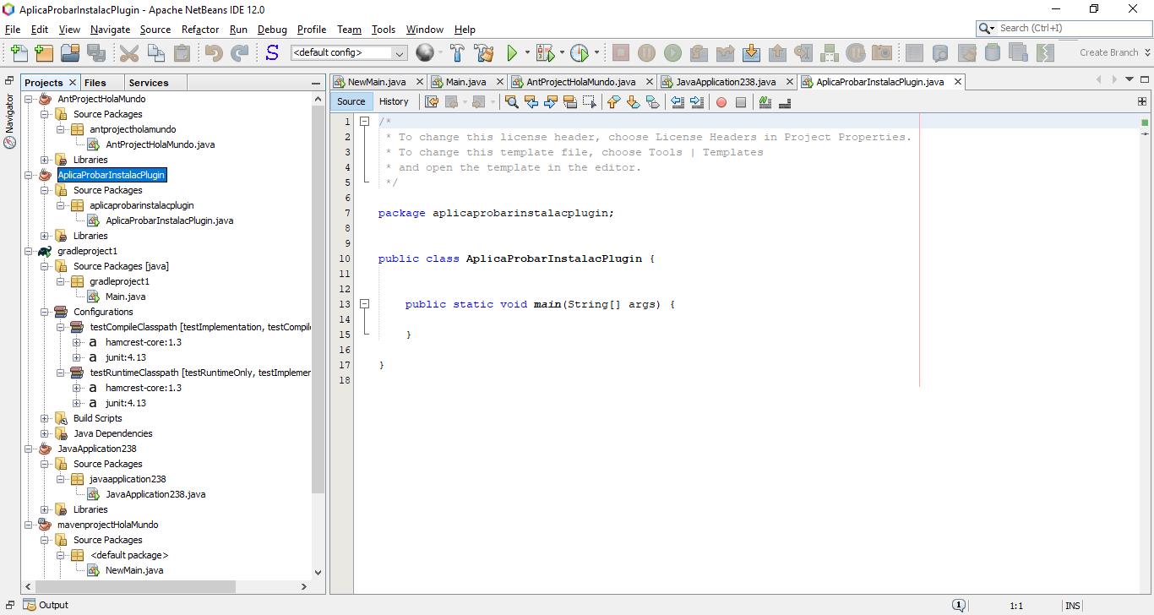Click the Build Project hammer icon
The height and width of the screenshot is (615, 1154).
pos(457,52)
